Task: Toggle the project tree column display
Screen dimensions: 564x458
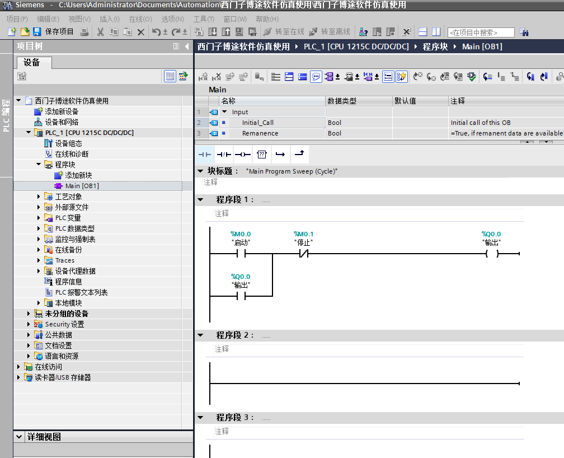Action: [176, 46]
